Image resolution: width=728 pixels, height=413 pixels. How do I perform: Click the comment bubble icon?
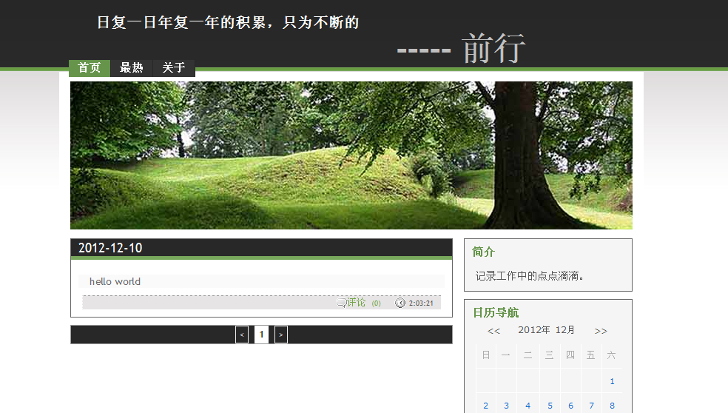tap(341, 303)
